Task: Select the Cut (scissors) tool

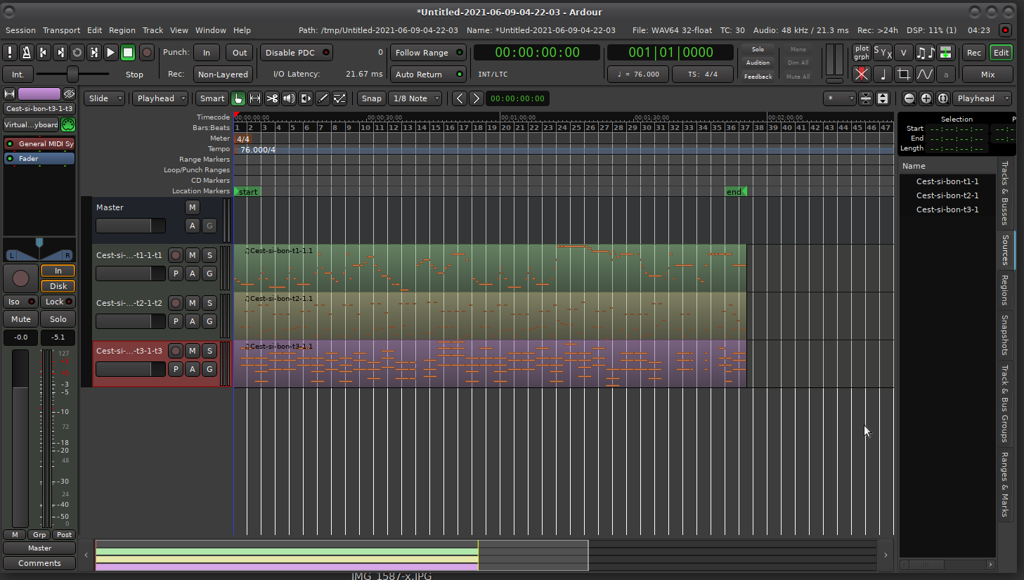Action: click(x=272, y=99)
